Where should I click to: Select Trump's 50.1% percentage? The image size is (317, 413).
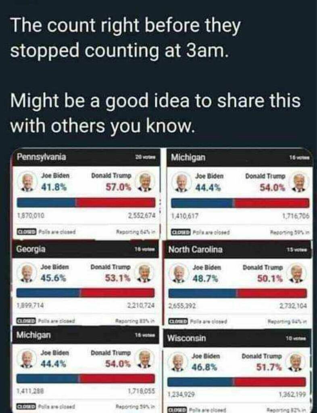pyautogui.click(x=270, y=278)
